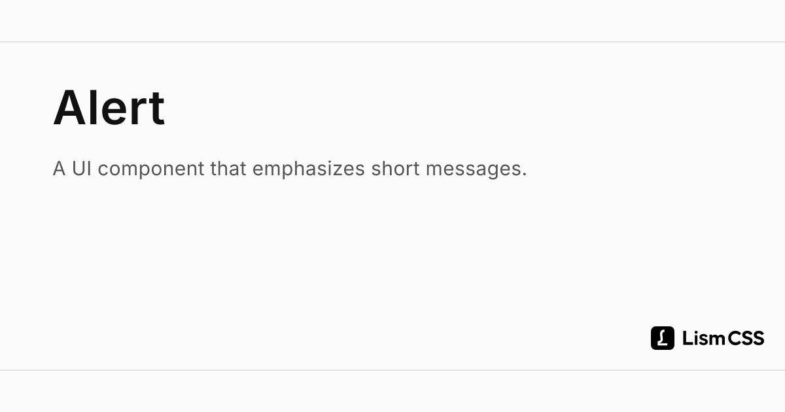Click the word "messages." ending the subtitle
Viewport: 785px width, 412px height.
click(476, 170)
